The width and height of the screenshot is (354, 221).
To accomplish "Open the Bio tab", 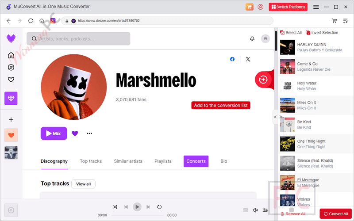I will click(224, 161).
